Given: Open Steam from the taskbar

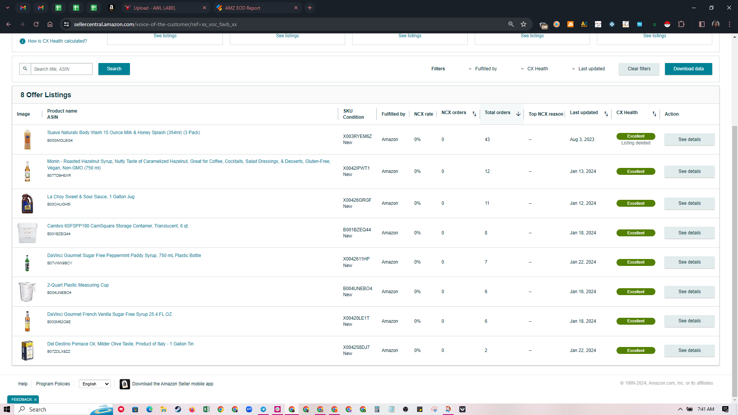Looking at the screenshot, I should tap(178, 409).
